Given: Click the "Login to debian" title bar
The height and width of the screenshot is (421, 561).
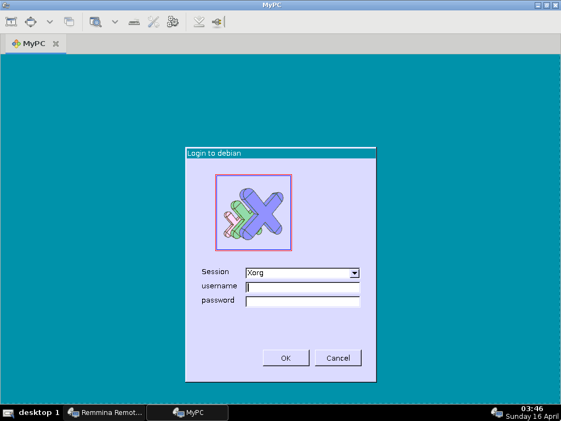Looking at the screenshot, I should tap(281, 153).
